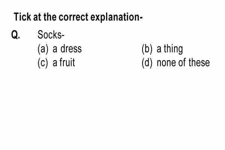Viewport: 225px width, 150px height.
Task: Click the word 'fruit' in option c
Action: (x=67, y=63)
